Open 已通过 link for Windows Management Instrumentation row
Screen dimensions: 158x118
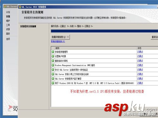[x=140, y=65]
